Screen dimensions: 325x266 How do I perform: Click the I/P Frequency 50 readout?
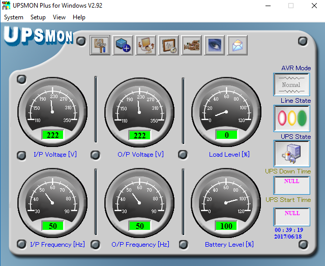pyautogui.click(x=53, y=226)
